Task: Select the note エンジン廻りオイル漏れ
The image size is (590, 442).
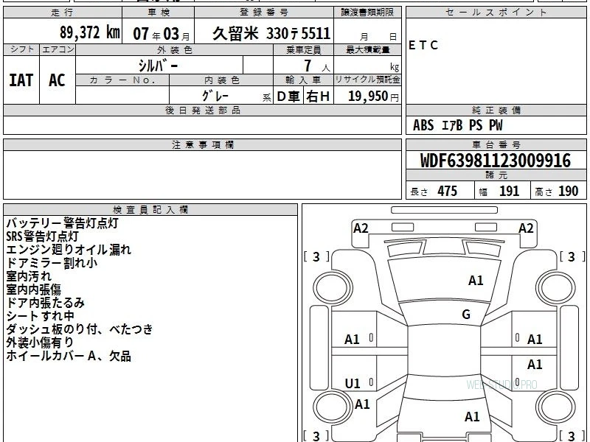Action: 69,250
